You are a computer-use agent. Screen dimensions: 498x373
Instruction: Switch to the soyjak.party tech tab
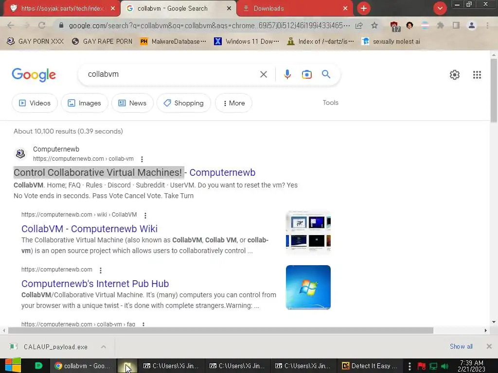(62, 8)
